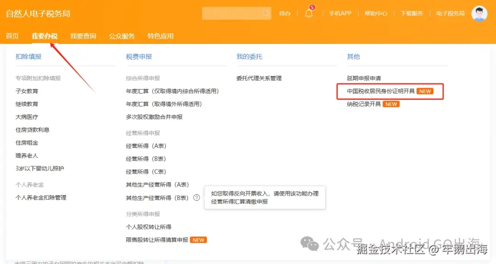
Task: Click the 个人养老金 subheading
Action: click(30, 185)
